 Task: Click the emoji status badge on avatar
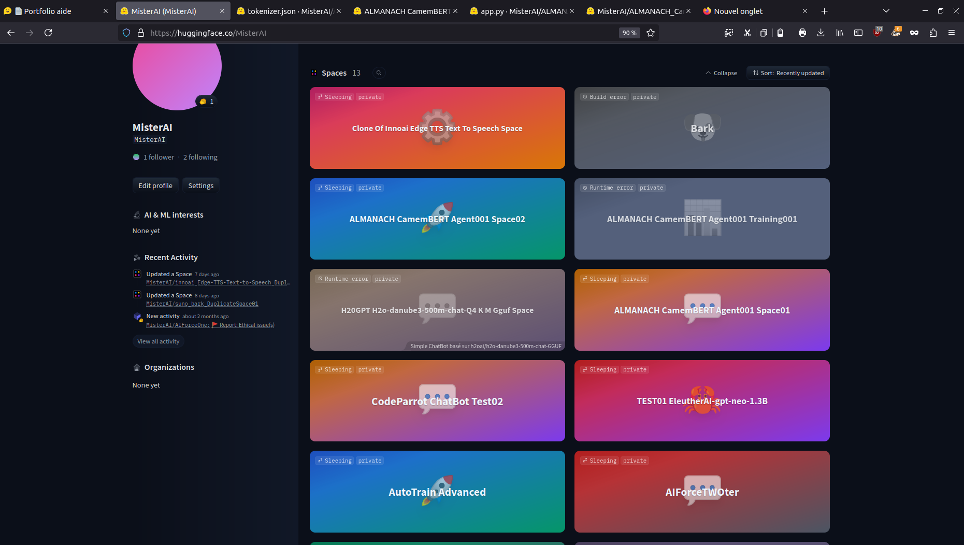click(x=207, y=102)
